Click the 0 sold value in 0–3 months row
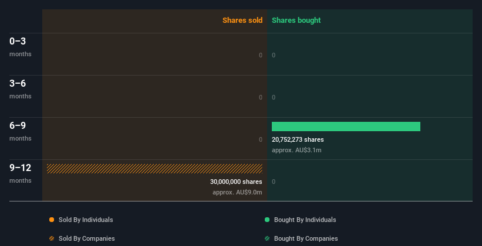 (x=261, y=55)
